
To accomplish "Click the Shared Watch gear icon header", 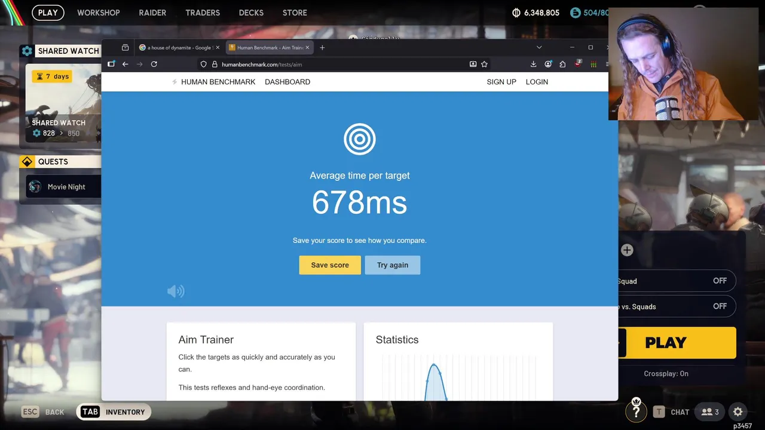I will [x=27, y=51].
